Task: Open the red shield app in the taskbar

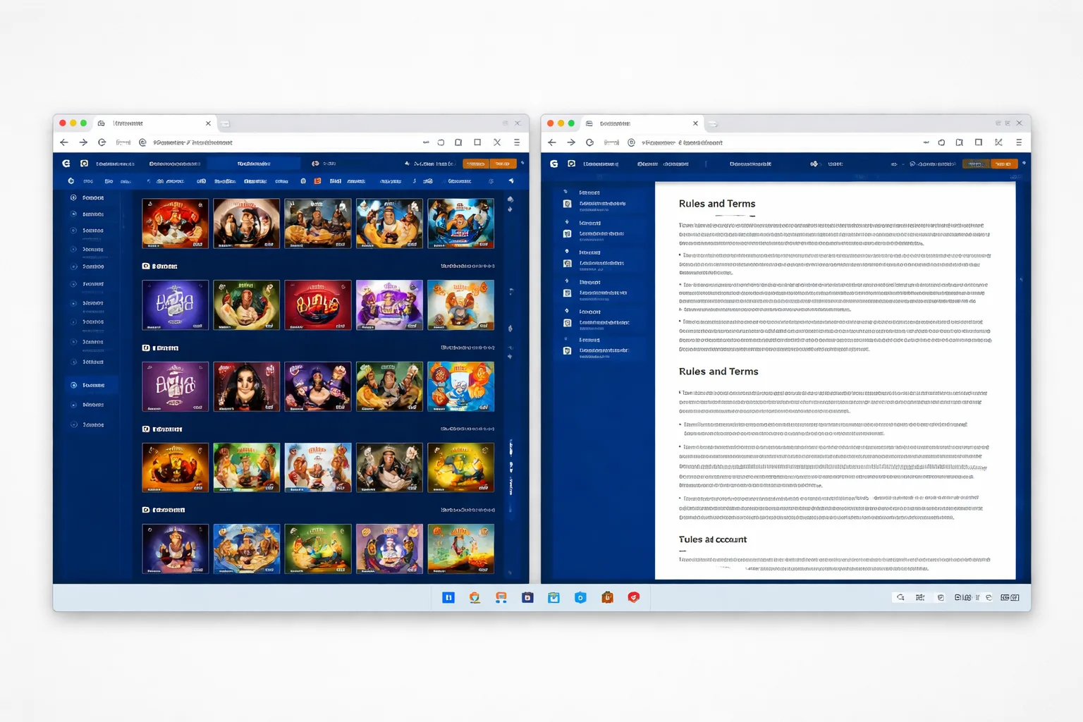Action: pos(633,597)
